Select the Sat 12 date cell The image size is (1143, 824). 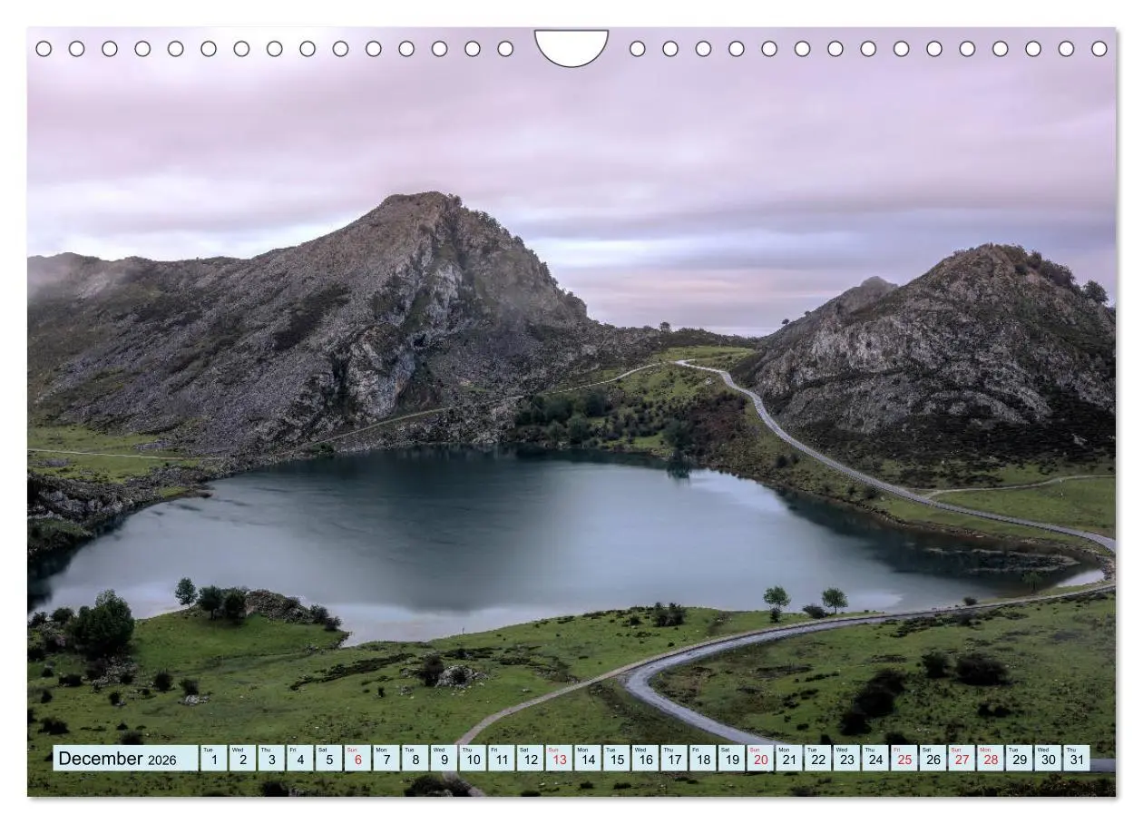[x=530, y=759]
